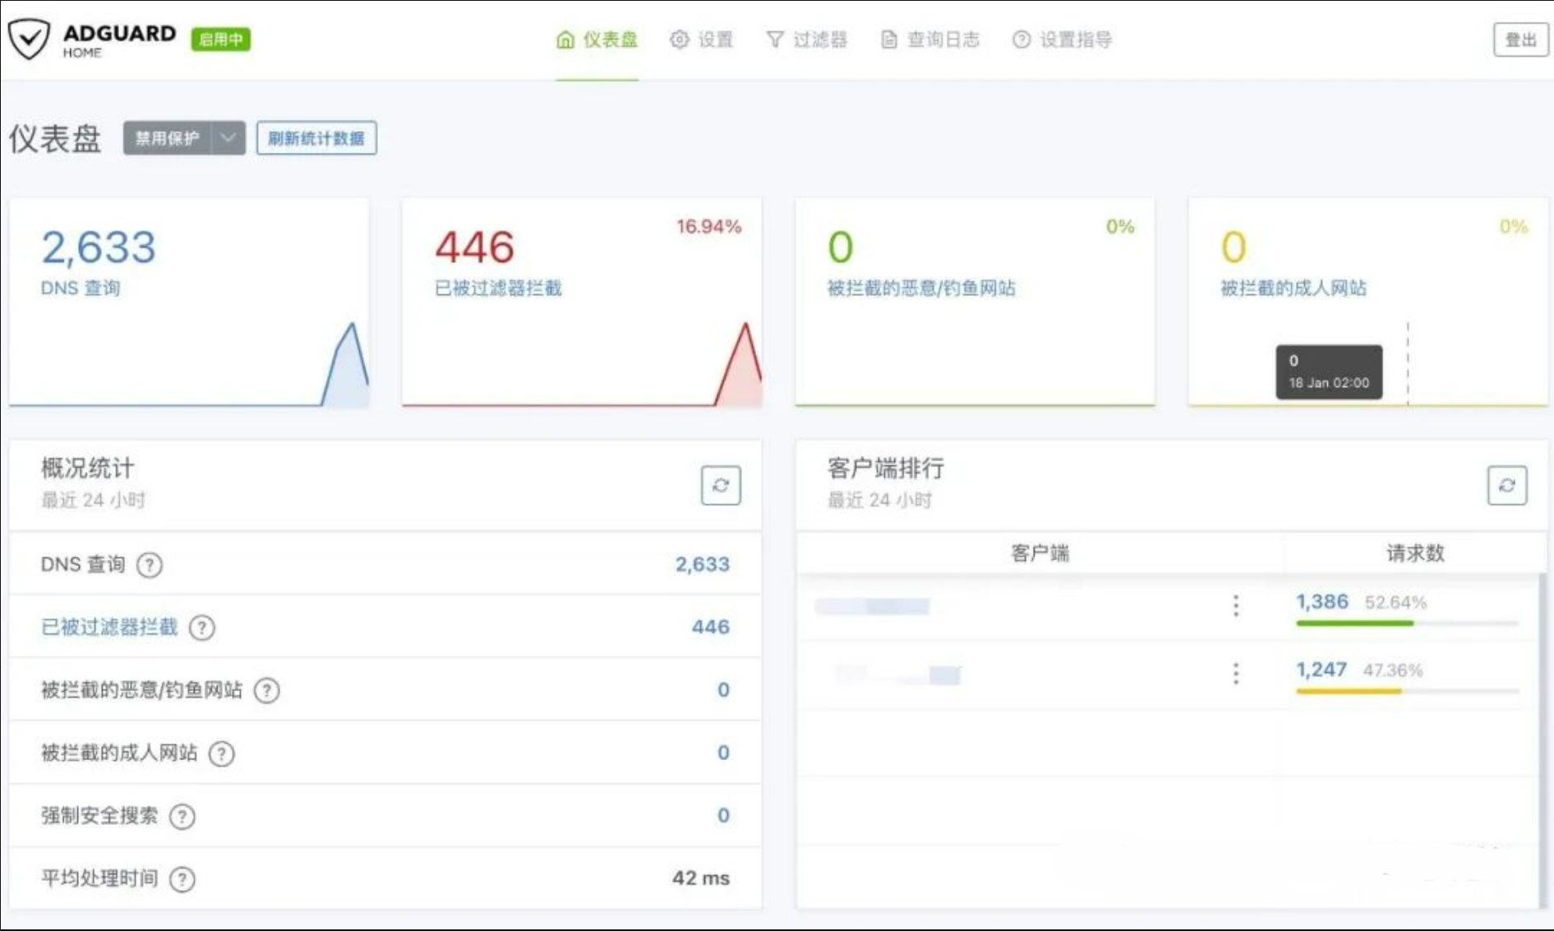The height and width of the screenshot is (931, 1554).
Task: Click the 禁用保护 button to disable protection
Action: pos(167,138)
